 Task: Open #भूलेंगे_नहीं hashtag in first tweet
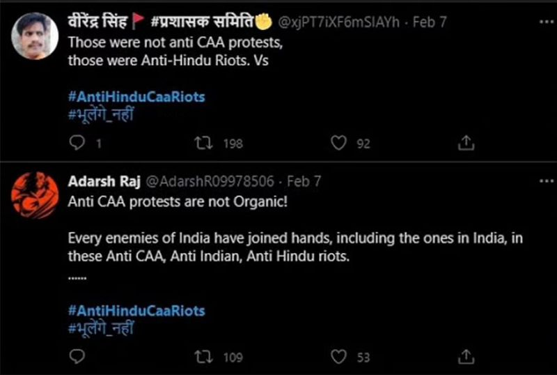coord(100,115)
